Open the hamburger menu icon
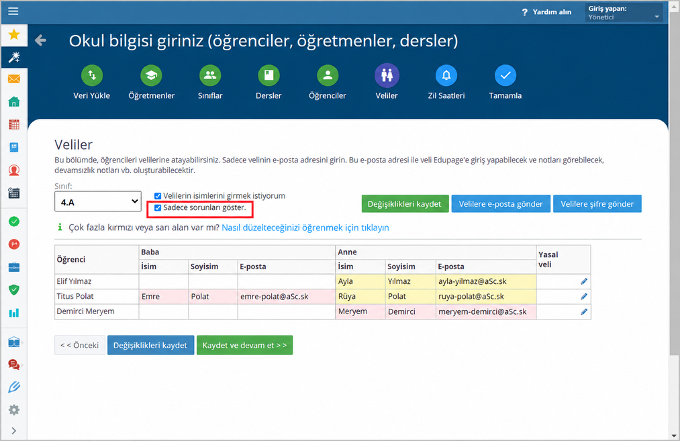This screenshot has width=680, height=441. (13, 11)
